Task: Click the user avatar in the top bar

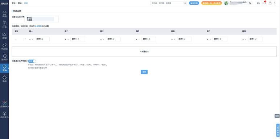Action: coord(226,3)
